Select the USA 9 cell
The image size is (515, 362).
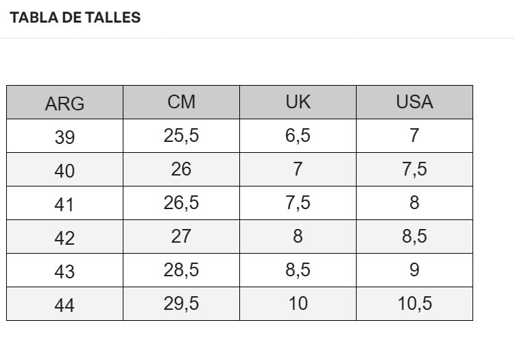click(414, 270)
